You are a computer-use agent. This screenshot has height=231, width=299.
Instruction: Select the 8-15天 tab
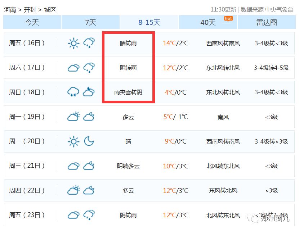149,22
